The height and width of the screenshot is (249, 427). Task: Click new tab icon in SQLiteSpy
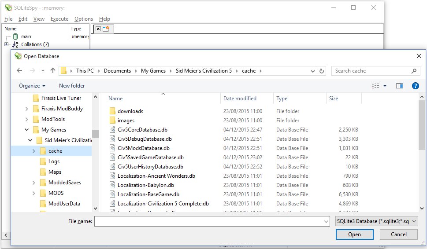pos(106,29)
